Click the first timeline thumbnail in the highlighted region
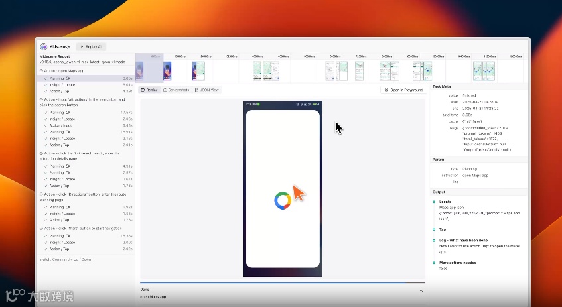Screen dimensions: 562x307 coord(139,70)
